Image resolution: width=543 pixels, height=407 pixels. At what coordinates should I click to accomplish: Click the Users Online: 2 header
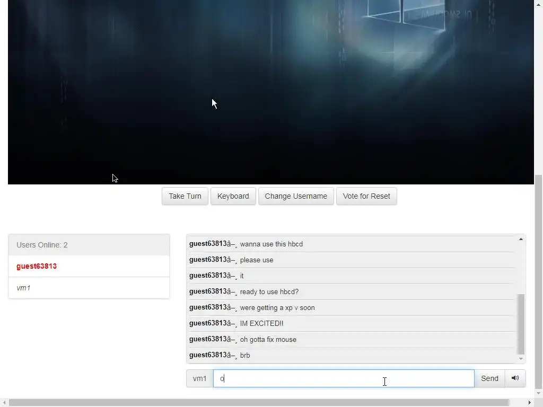89,245
